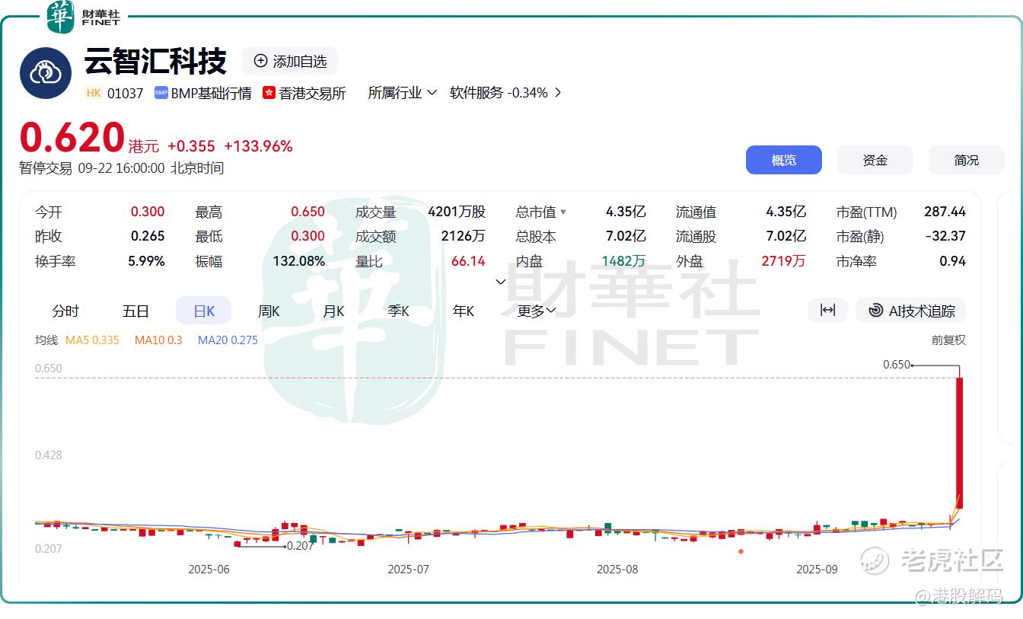
Task: Select the 五日 chart tab
Action: click(x=135, y=311)
